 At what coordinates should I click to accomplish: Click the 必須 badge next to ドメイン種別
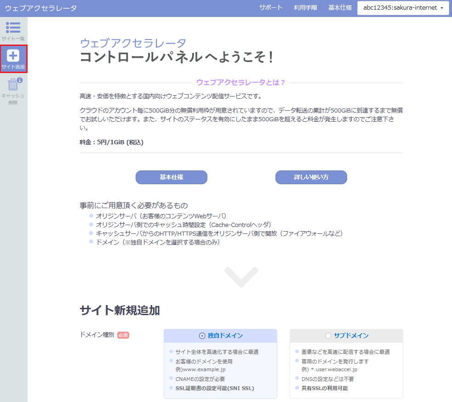(x=123, y=335)
